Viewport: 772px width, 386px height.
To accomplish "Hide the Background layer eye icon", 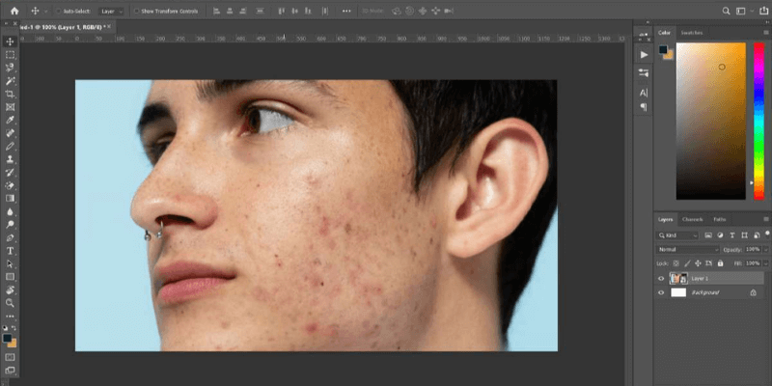I will 661,291.
